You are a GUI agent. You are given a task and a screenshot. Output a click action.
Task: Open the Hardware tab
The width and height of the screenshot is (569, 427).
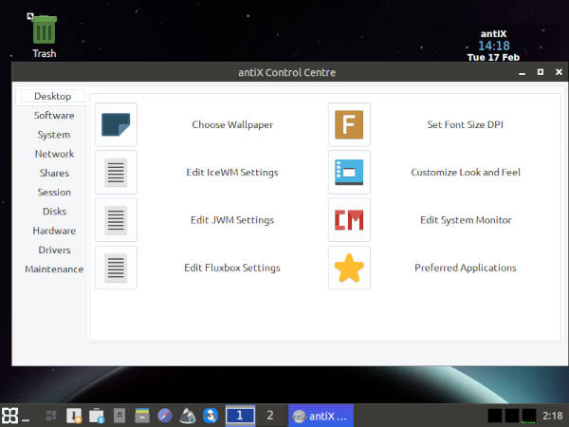54,231
